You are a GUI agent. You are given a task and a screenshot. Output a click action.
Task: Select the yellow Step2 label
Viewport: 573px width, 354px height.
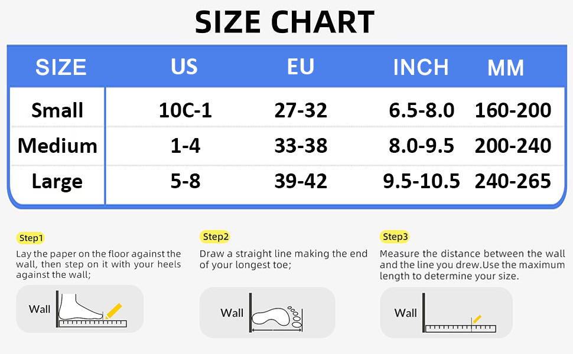click(x=215, y=237)
